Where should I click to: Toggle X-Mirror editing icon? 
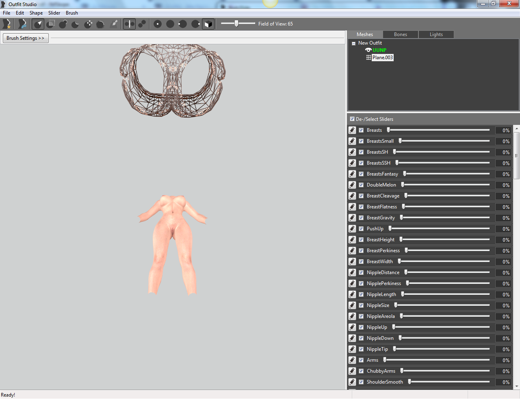pyautogui.click(x=129, y=24)
